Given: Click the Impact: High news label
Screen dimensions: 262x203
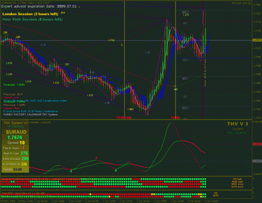Looking at the screenshot, I should (12, 108).
